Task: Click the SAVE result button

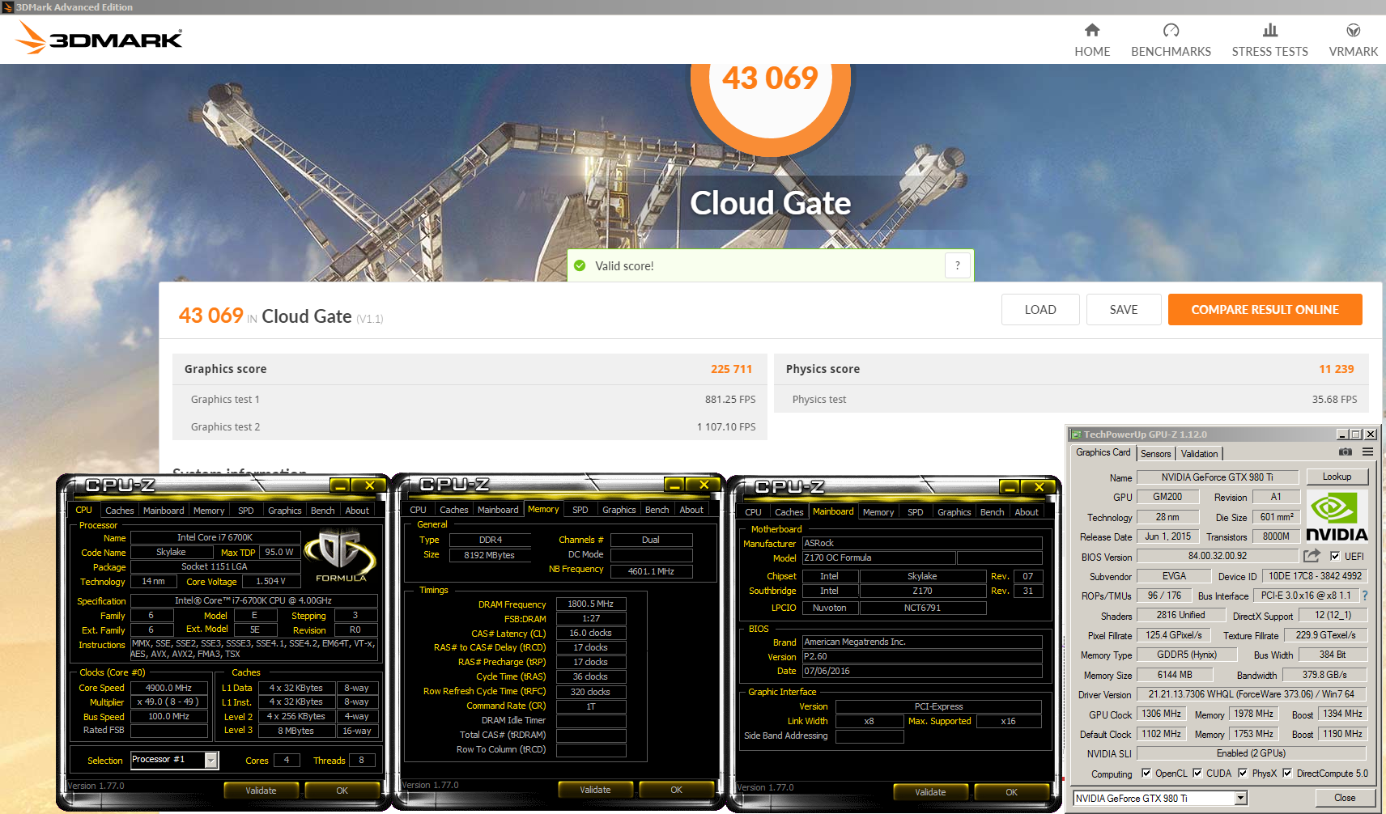Action: (x=1124, y=309)
